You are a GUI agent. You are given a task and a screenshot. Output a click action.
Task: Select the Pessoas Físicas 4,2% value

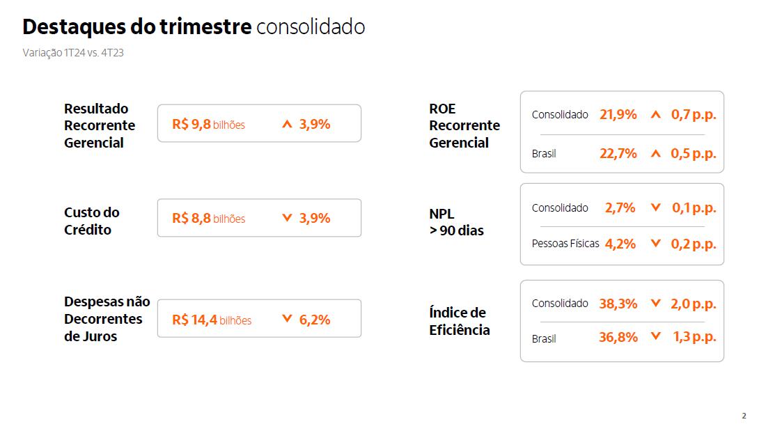pos(620,244)
